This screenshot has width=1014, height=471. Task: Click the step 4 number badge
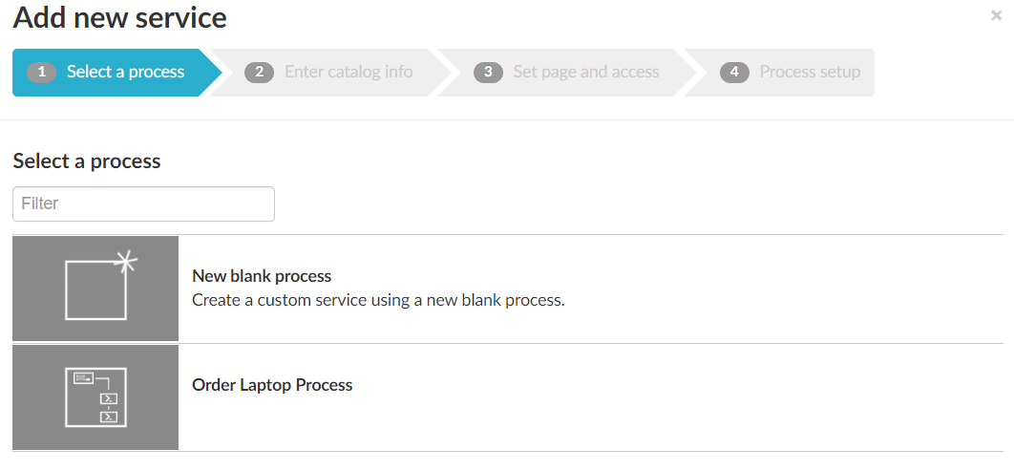coord(734,73)
